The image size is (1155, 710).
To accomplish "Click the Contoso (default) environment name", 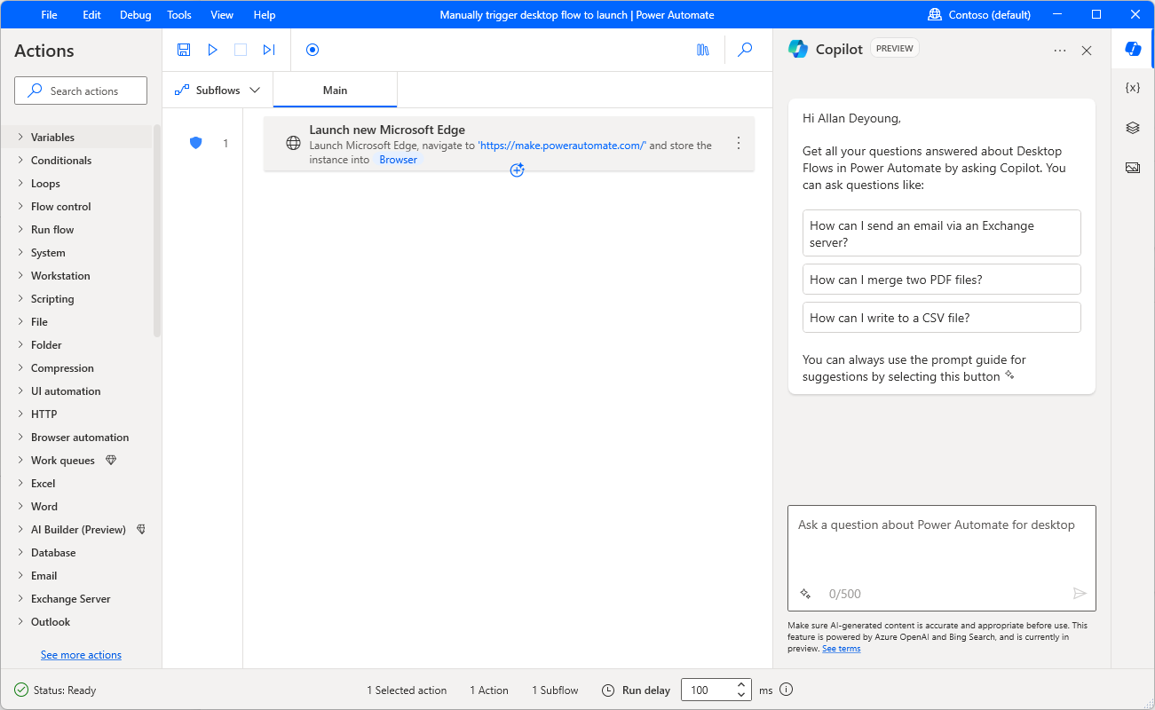I will coord(990,14).
